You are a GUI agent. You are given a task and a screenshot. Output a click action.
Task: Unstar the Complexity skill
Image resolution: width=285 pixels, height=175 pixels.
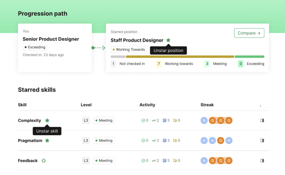point(47,120)
